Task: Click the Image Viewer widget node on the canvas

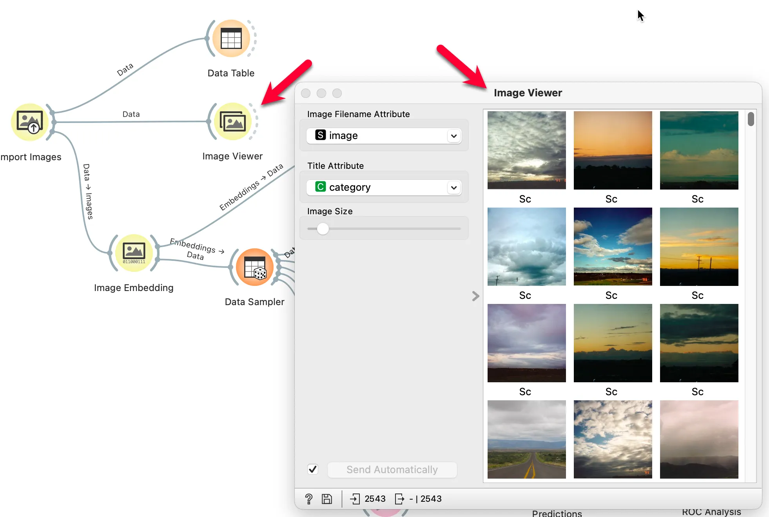Action: tap(232, 122)
